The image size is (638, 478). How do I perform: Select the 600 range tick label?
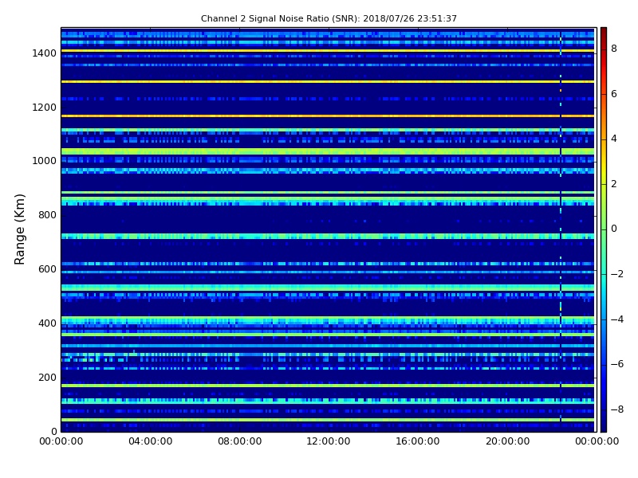coord(47,269)
